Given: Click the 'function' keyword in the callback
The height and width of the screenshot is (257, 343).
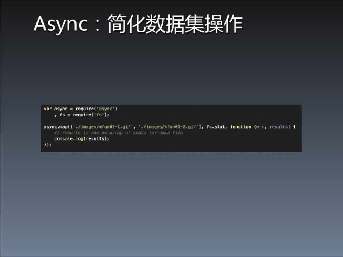Looking at the screenshot, I should tap(240, 127).
